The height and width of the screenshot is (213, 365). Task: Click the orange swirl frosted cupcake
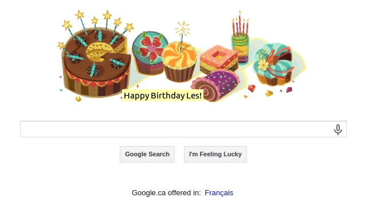179,62
